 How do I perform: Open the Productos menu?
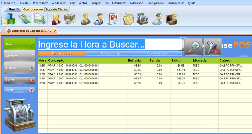[10, 3]
